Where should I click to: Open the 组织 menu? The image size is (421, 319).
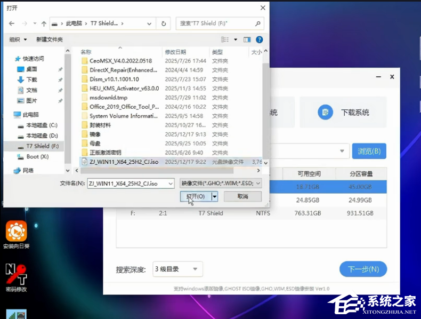click(x=18, y=39)
